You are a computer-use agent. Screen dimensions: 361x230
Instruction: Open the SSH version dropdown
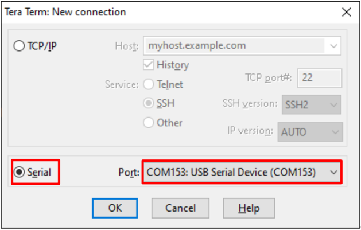pos(310,104)
